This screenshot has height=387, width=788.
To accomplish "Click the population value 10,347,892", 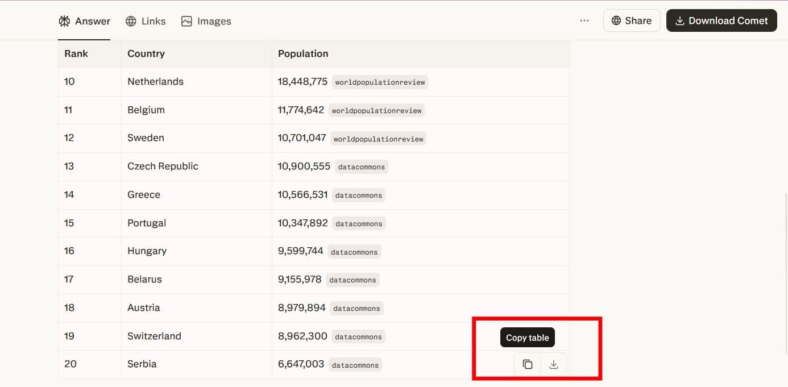I will [x=302, y=223].
